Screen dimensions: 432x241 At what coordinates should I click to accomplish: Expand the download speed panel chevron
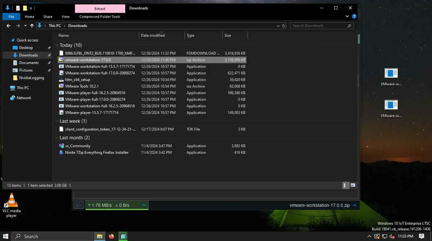click(x=143, y=205)
